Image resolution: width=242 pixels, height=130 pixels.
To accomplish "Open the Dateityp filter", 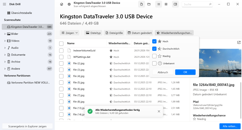I will [93, 33].
